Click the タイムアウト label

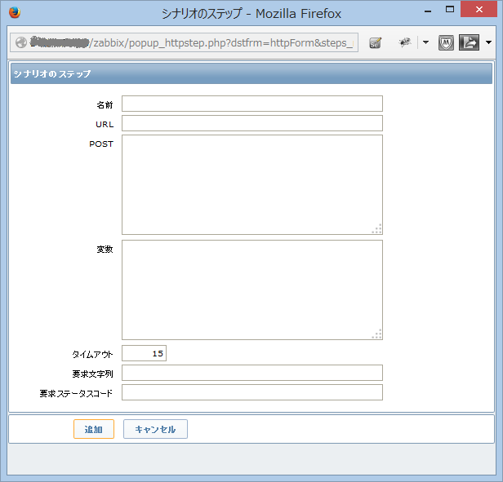[x=92, y=354]
